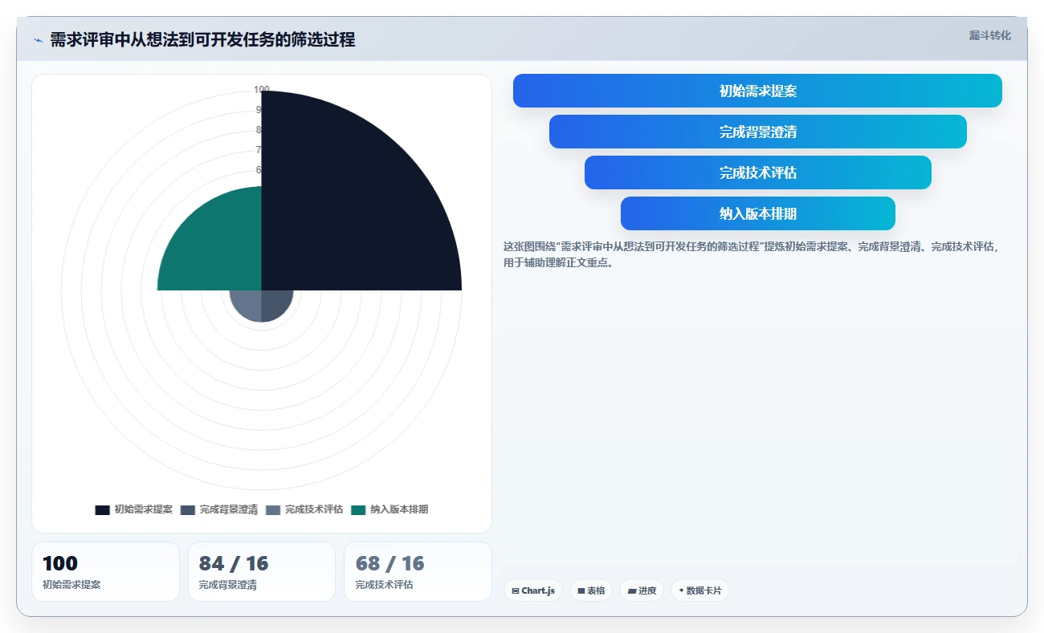Click the 纳入版本排期 legend text

pyautogui.click(x=399, y=510)
